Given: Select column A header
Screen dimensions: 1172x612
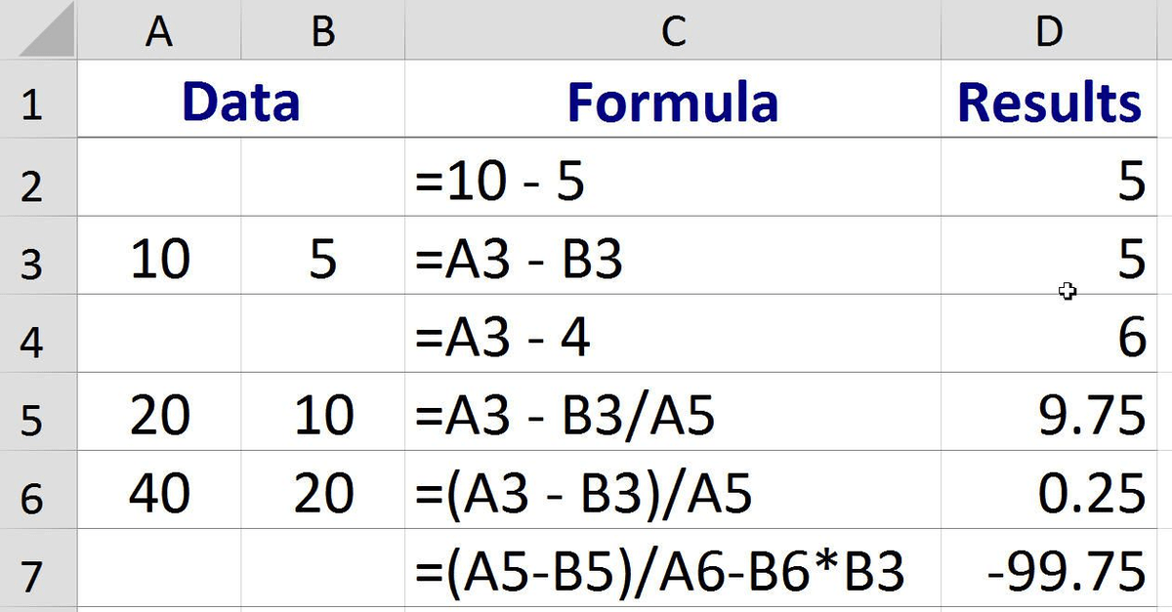Looking at the screenshot, I should (159, 30).
